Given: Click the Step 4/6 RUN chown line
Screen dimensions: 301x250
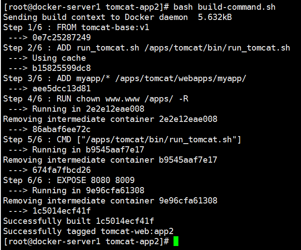Looking at the screenshot, I should 96,99.
